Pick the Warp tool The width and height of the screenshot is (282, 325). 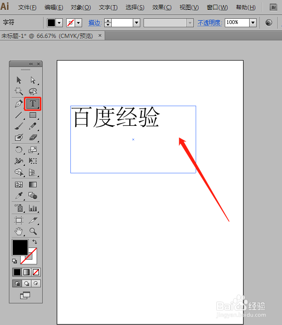(19, 161)
